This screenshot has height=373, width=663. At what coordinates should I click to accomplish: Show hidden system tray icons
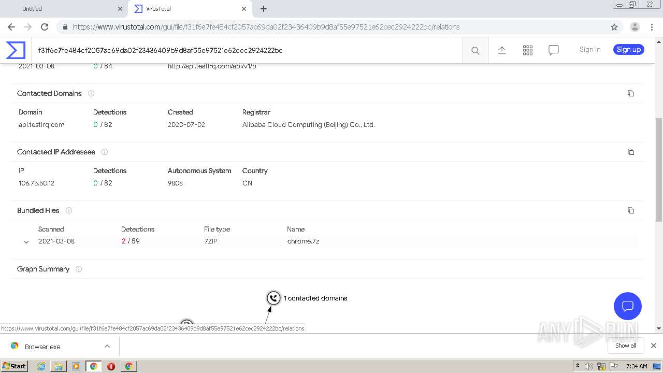(x=578, y=366)
